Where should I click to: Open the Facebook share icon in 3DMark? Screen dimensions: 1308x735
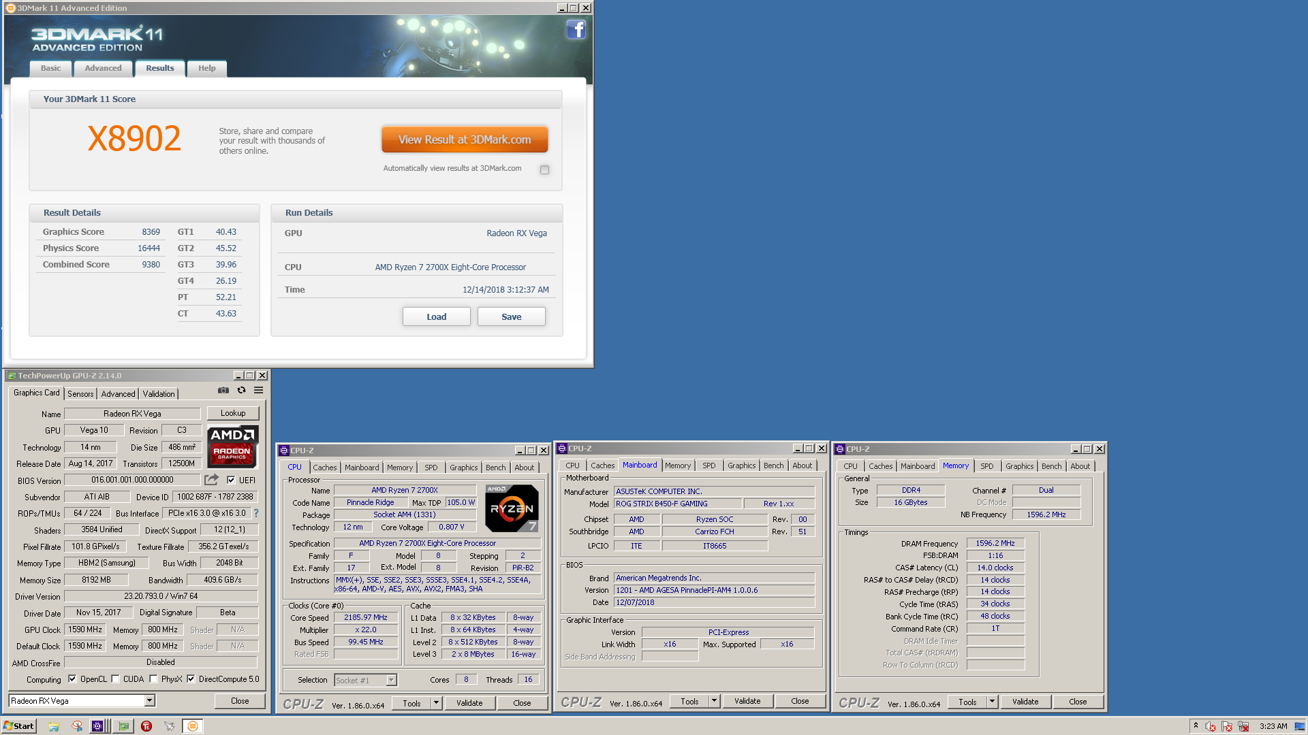coord(576,30)
